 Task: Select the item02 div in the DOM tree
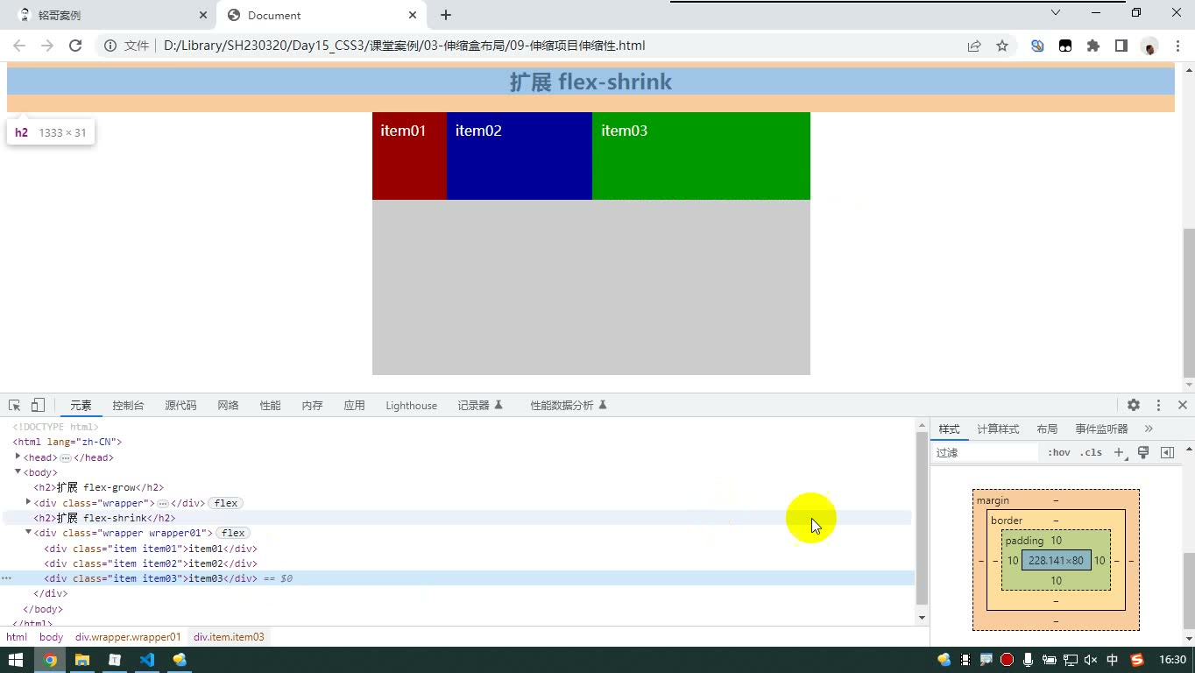coord(151,563)
